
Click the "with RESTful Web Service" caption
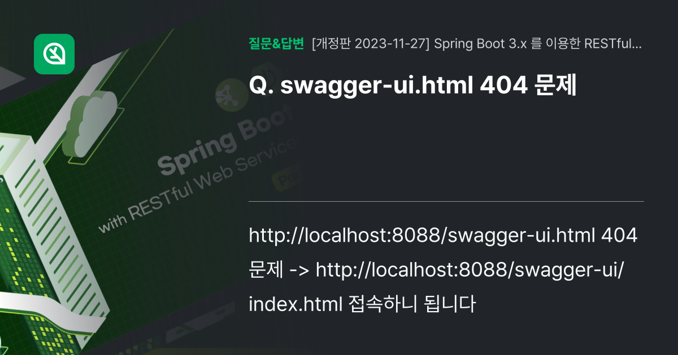coord(198,187)
